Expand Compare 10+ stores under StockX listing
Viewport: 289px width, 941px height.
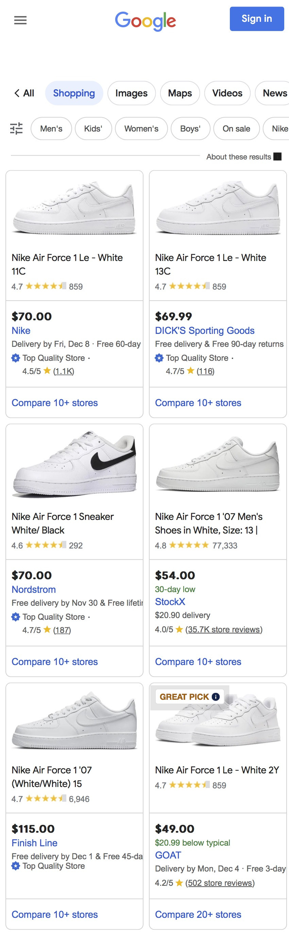(x=198, y=662)
